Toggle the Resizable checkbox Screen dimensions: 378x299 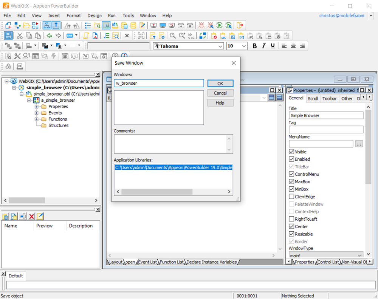tap(291, 234)
